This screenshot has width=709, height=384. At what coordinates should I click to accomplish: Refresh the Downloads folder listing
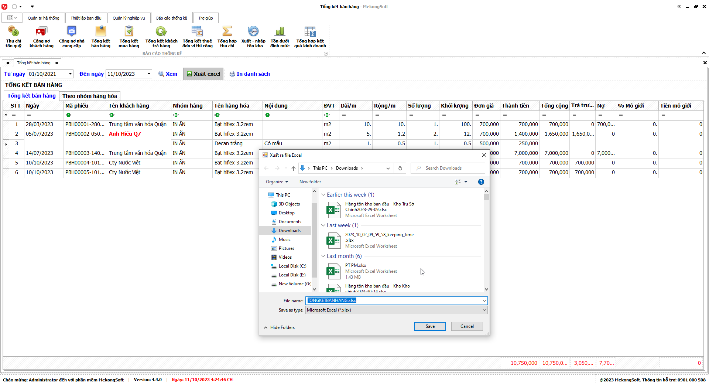400,168
